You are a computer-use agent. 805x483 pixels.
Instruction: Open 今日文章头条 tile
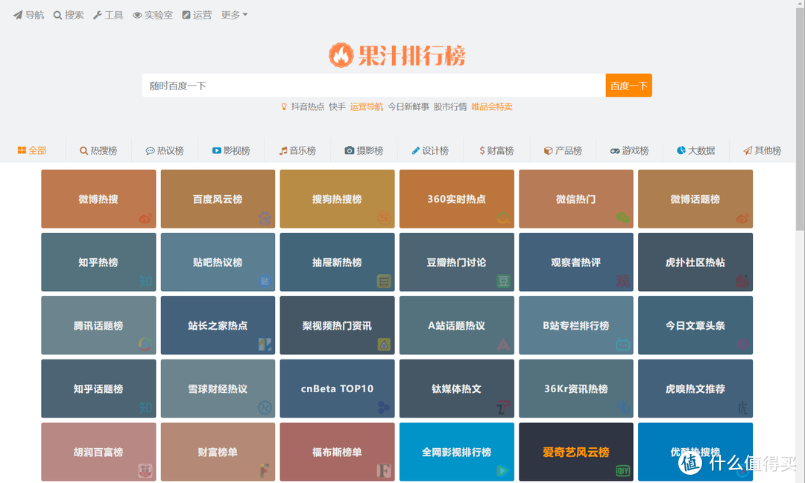point(695,325)
